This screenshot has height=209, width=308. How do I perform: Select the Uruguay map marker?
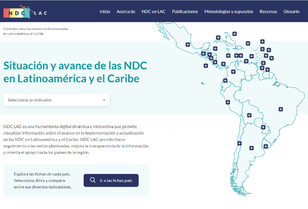pyautogui.click(x=266, y=146)
